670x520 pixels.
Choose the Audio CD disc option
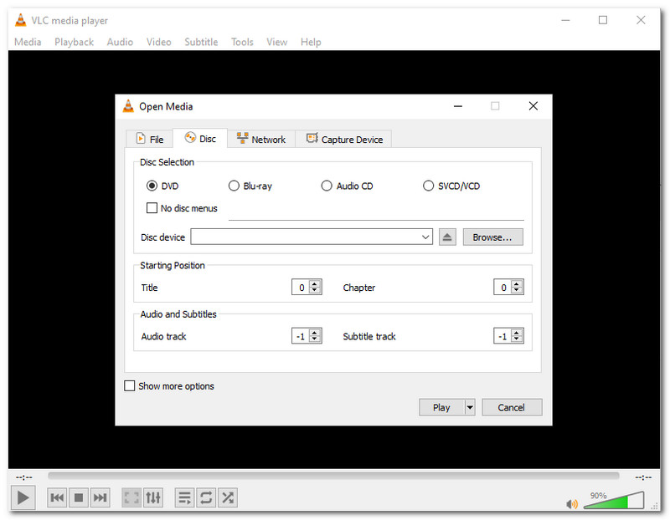click(327, 186)
